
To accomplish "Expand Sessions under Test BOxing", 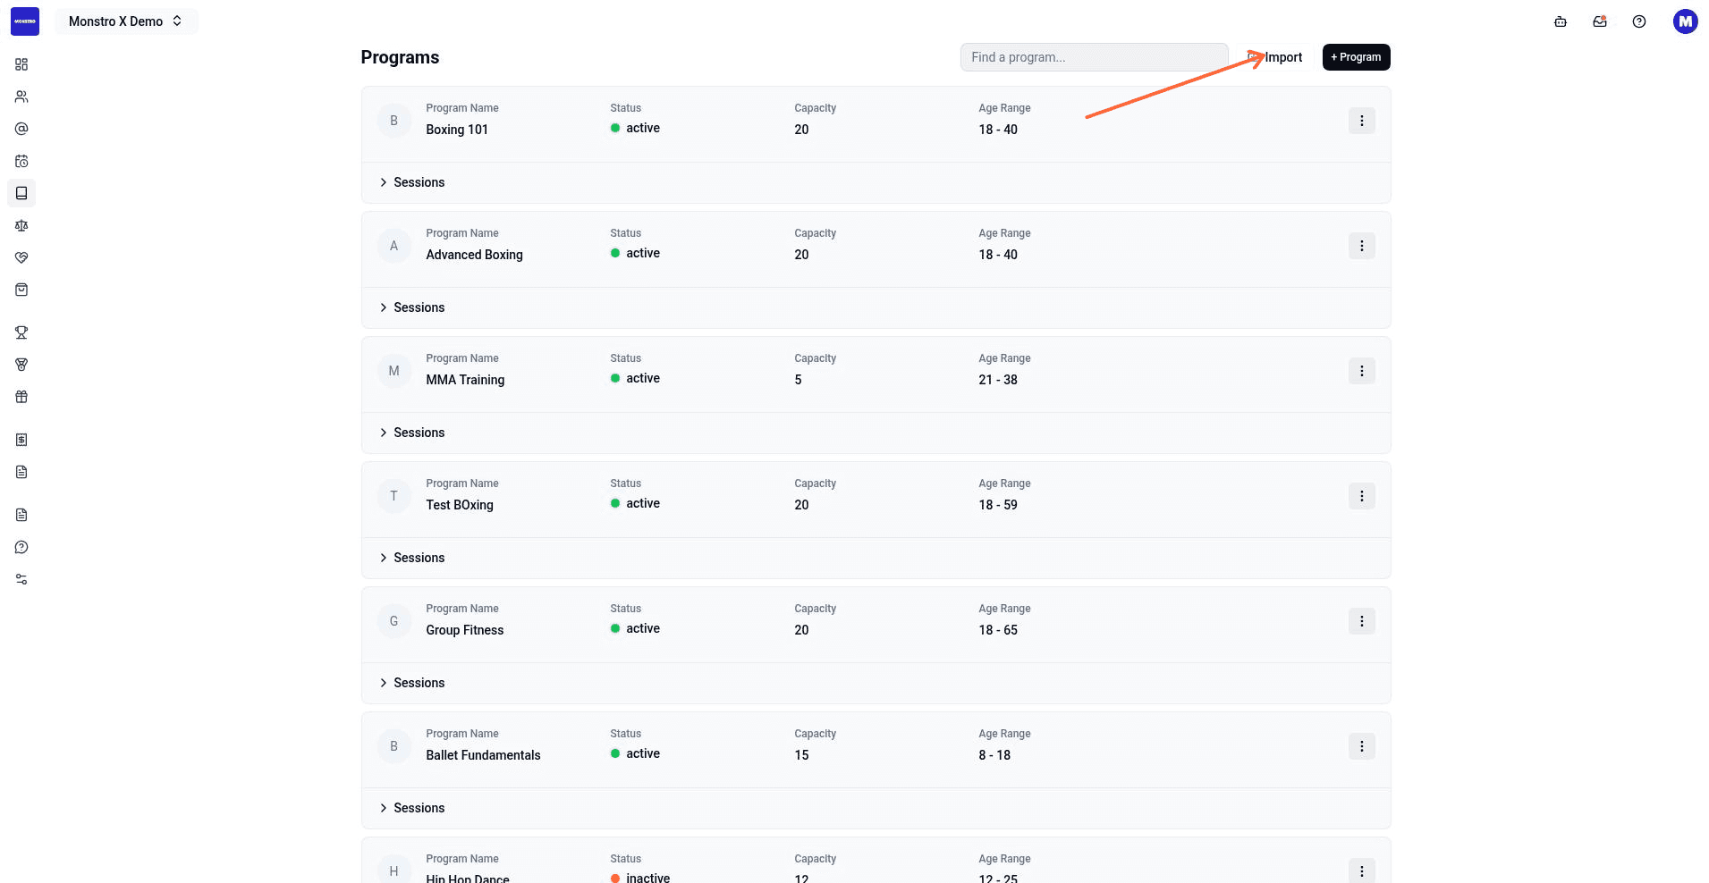I will [412, 558].
